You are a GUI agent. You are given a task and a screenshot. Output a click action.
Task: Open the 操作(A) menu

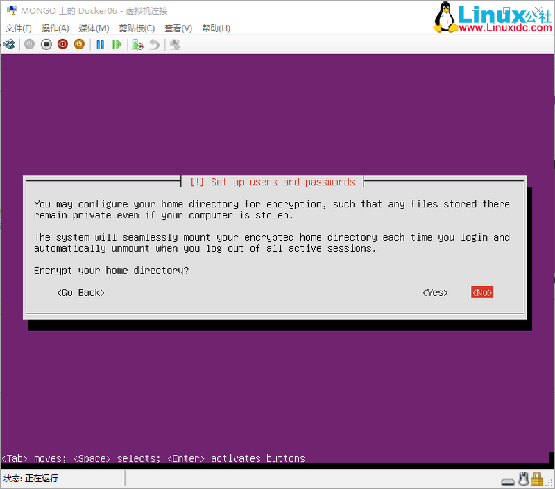tap(54, 28)
